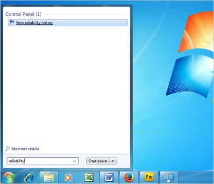Click the Shut down button

click(98, 161)
